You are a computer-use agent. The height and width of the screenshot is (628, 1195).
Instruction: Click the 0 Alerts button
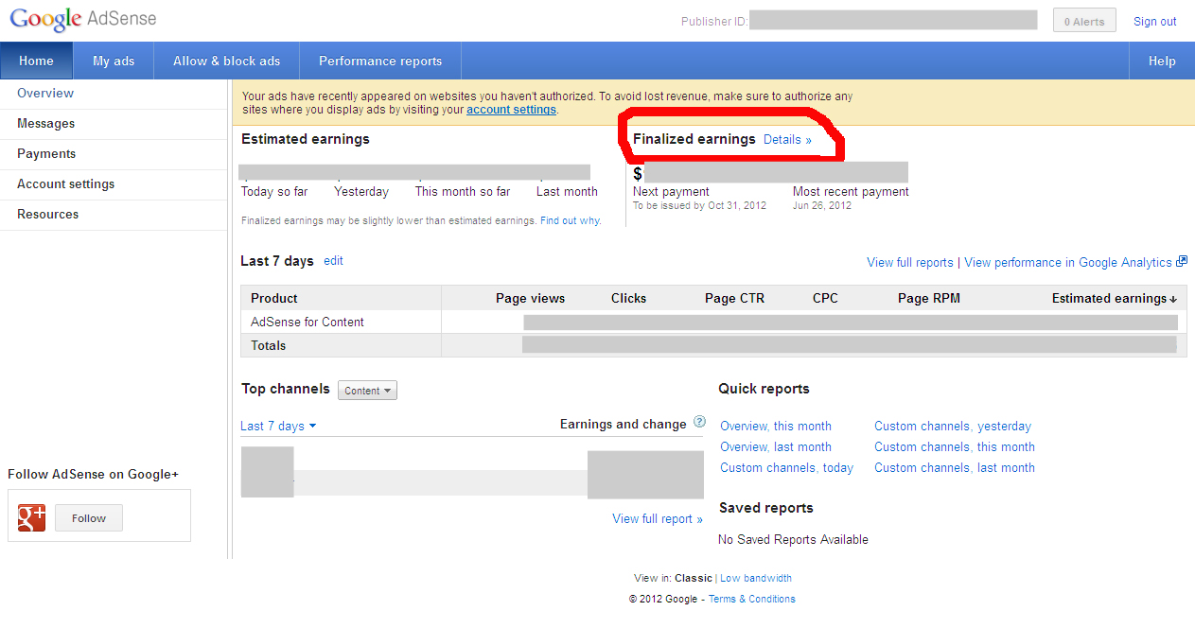click(1083, 21)
